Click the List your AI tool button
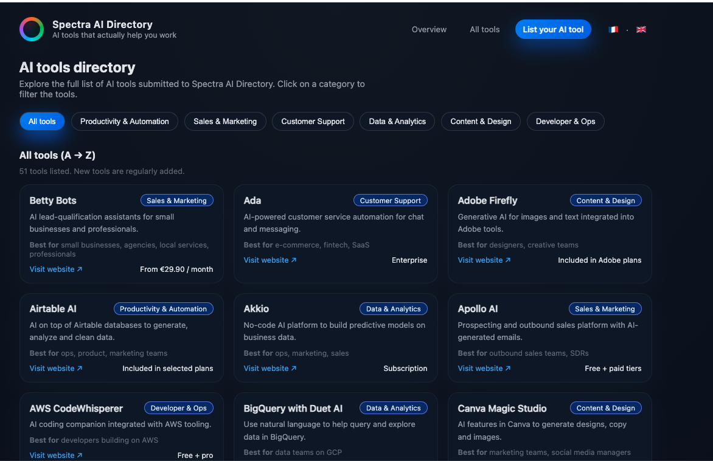 553,29
